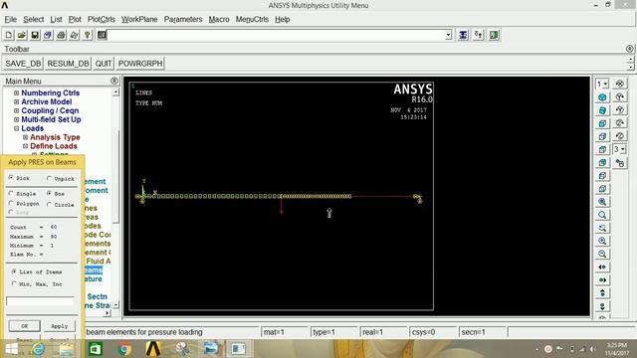Expand the Analysis Type node
Viewport: 637px width, 358px height.
tap(26, 137)
